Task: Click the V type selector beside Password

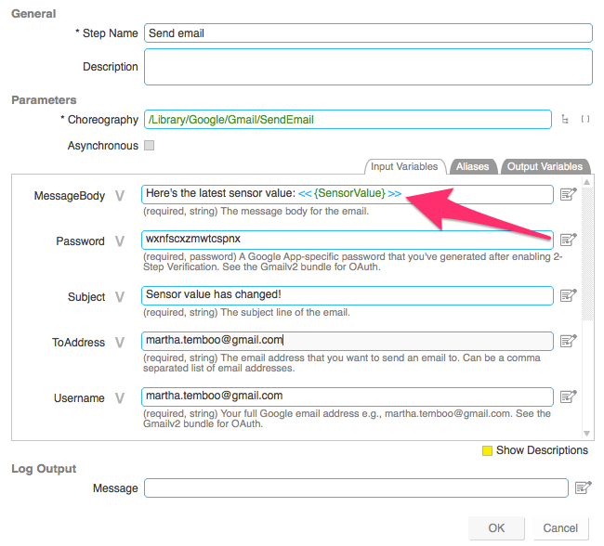Action: point(119,241)
